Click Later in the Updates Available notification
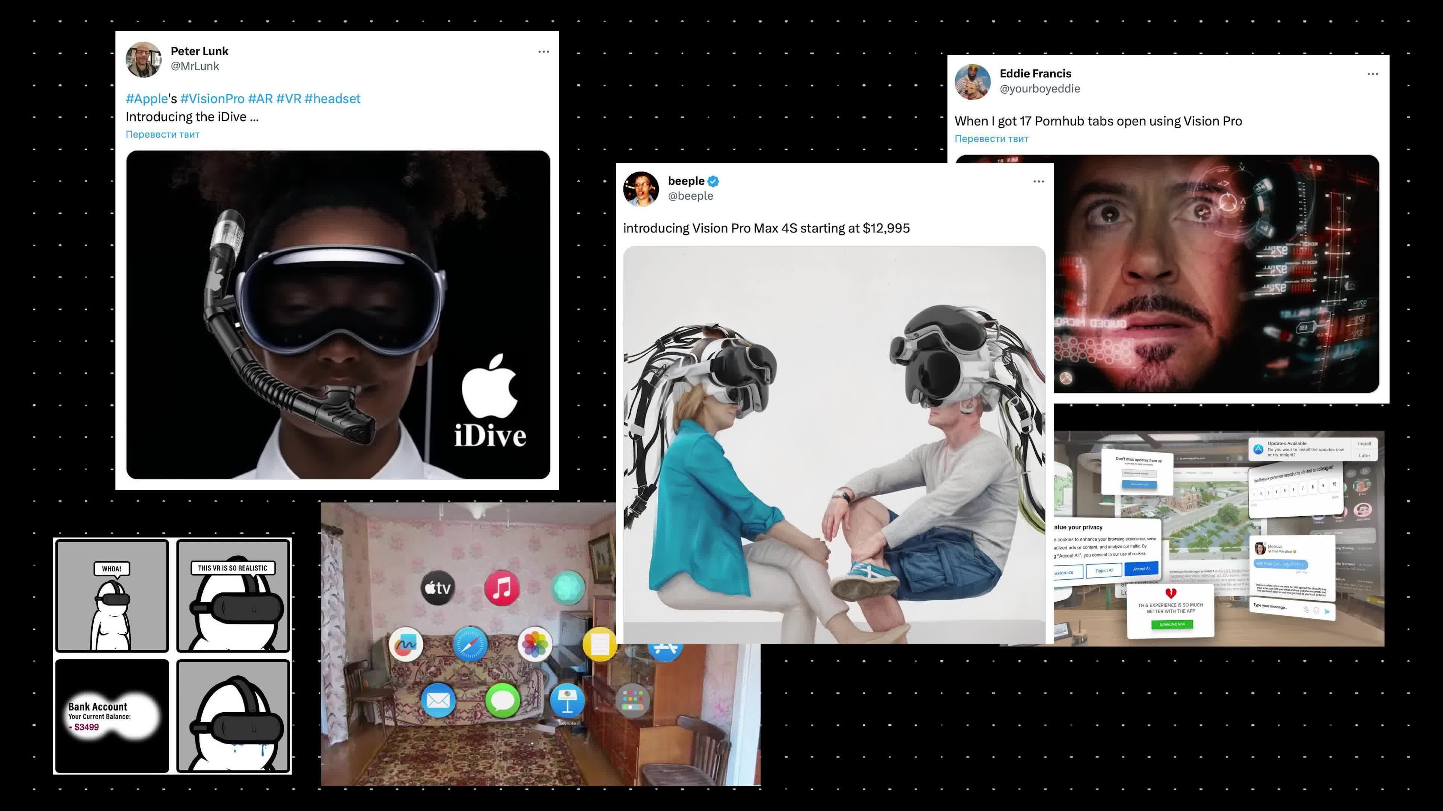 pos(1364,456)
